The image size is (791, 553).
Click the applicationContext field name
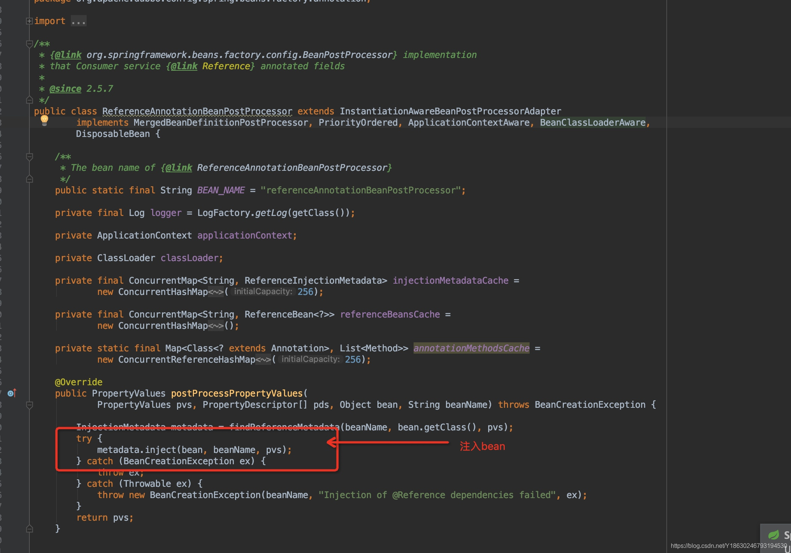(245, 235)
